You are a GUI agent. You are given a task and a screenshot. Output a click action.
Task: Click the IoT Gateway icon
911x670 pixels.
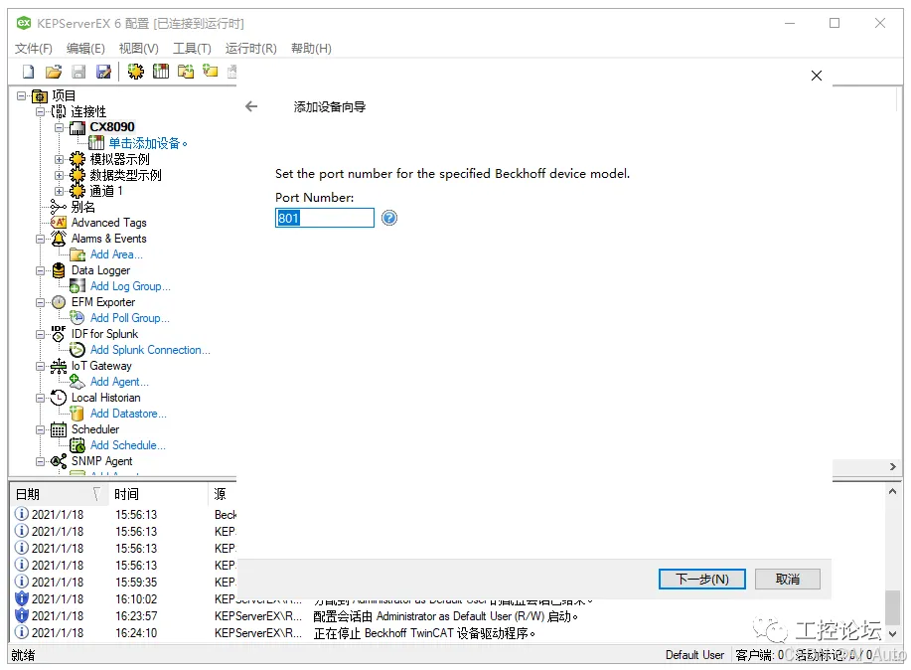58,366
